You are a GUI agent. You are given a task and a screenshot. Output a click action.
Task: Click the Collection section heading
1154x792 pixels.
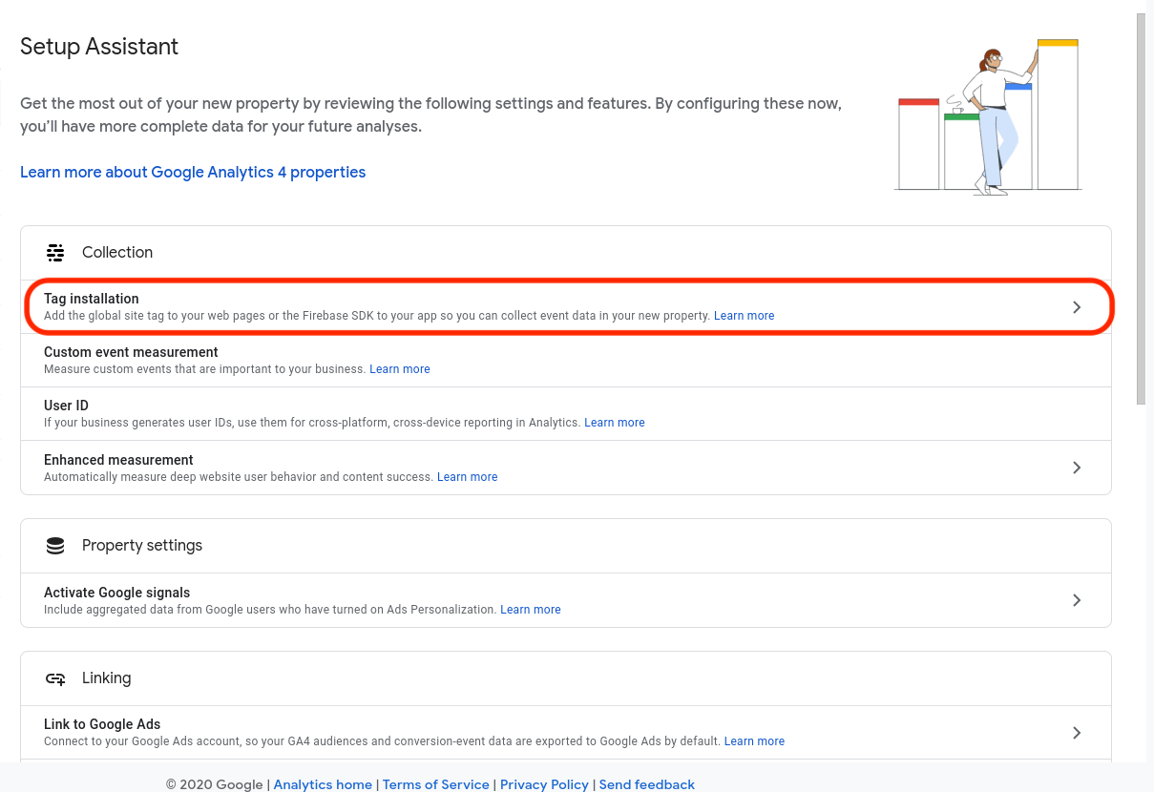tap(117, 252)
